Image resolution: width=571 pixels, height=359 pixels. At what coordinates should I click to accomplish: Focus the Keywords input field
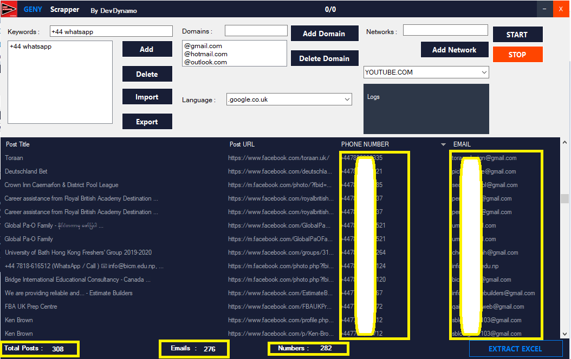tap(111, 31)
